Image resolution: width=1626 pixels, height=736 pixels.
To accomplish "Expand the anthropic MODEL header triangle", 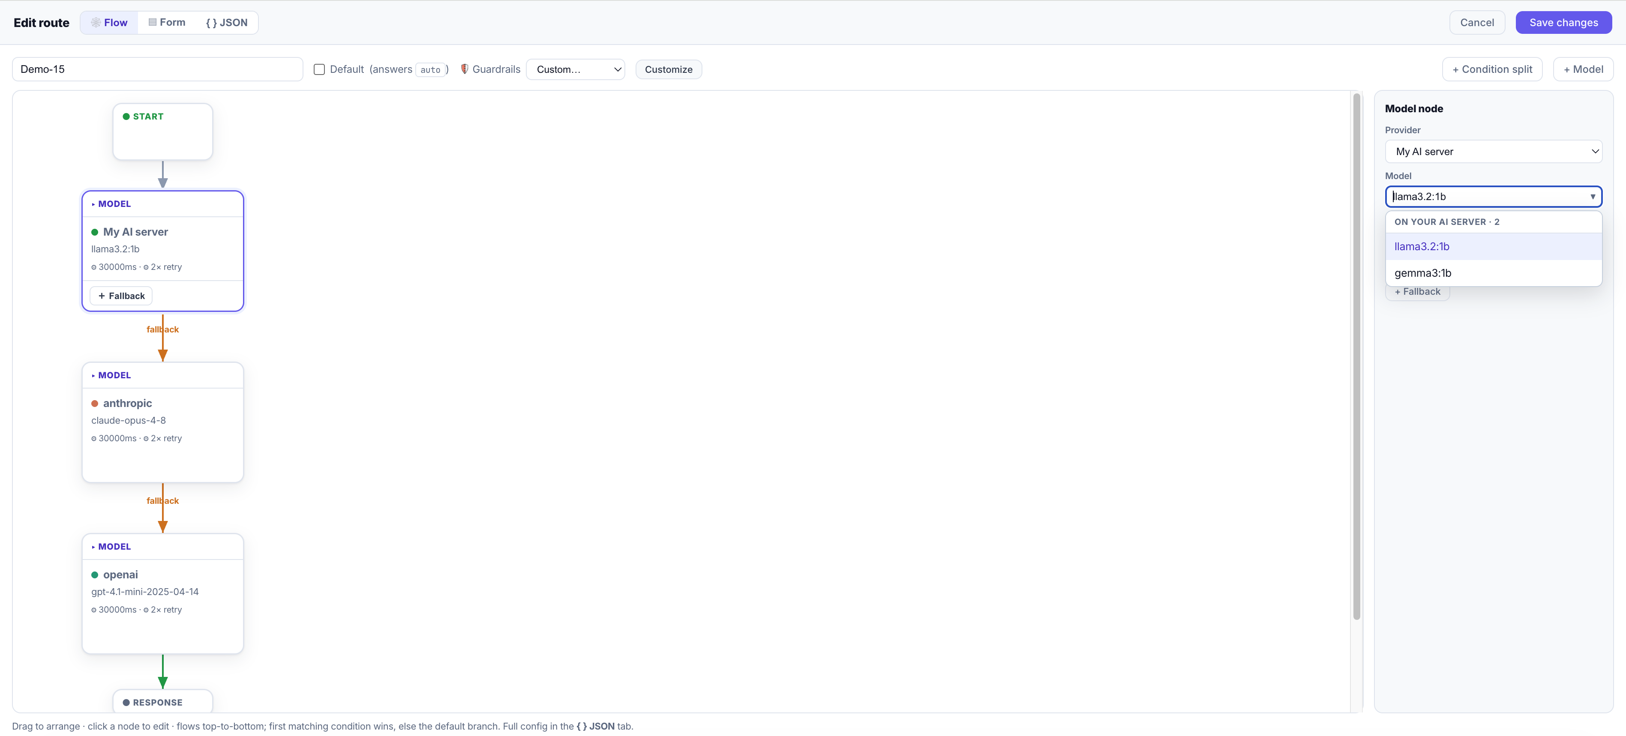I will coord(93,376).
